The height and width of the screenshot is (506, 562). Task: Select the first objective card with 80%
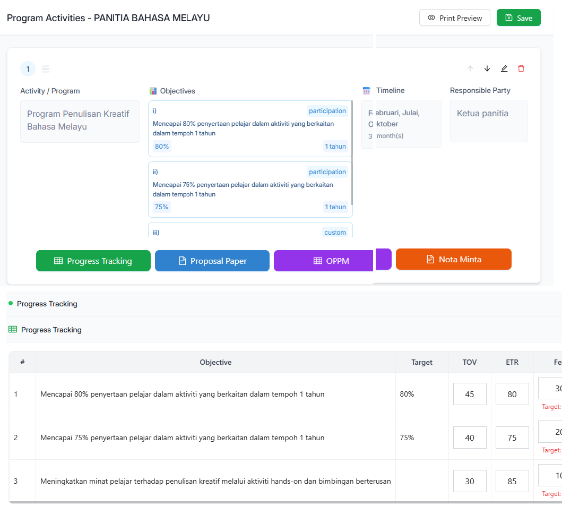(x=249, y=128)
